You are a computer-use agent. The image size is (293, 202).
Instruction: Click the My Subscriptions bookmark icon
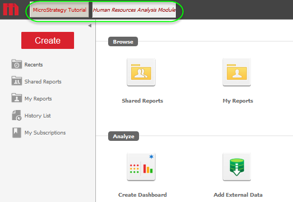point(17,132)
